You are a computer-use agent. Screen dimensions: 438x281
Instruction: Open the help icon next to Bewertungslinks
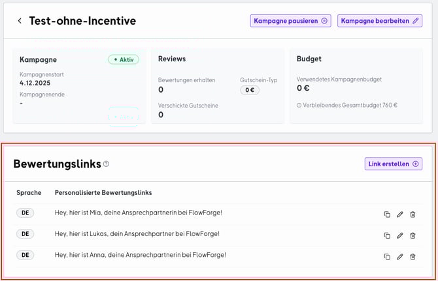(x=107, y=164)
